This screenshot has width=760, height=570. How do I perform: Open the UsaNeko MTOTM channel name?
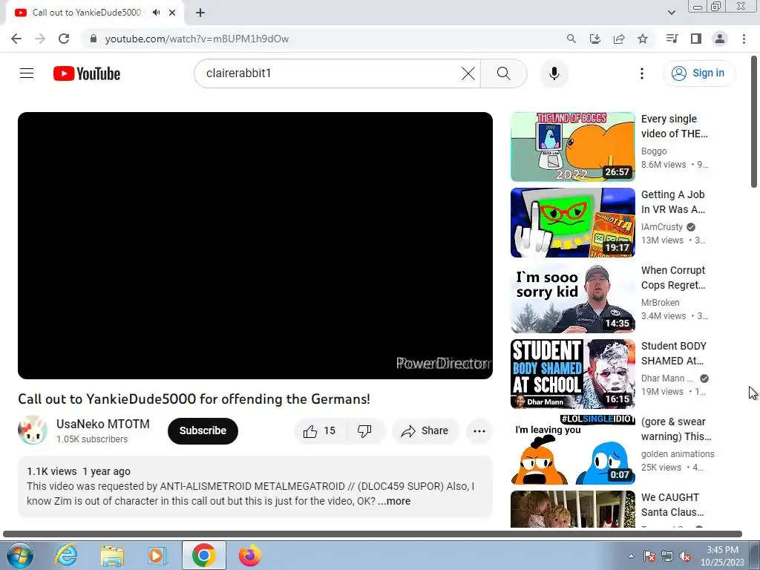tap(102, 424)
